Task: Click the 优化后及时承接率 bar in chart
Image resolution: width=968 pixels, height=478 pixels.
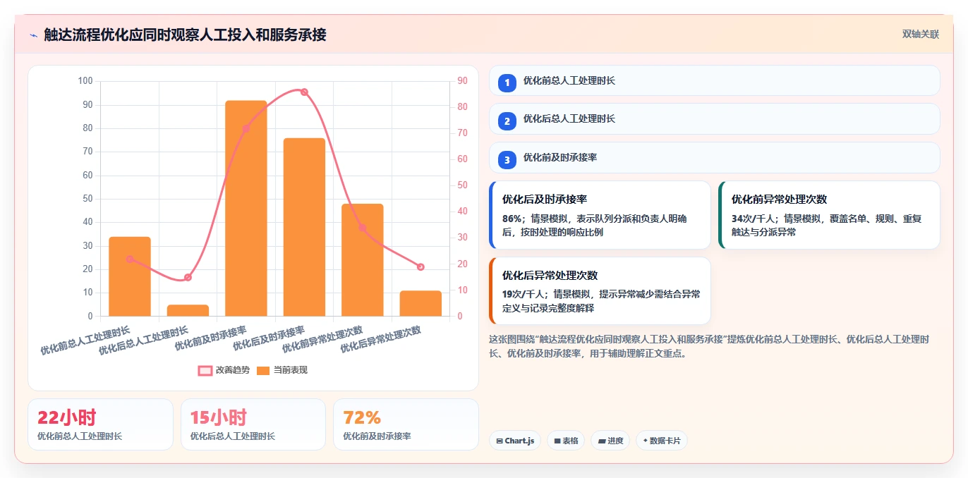Action: point(304,227)
